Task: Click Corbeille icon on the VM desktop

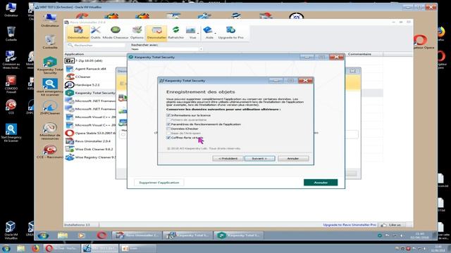Action: coord(50,42)
